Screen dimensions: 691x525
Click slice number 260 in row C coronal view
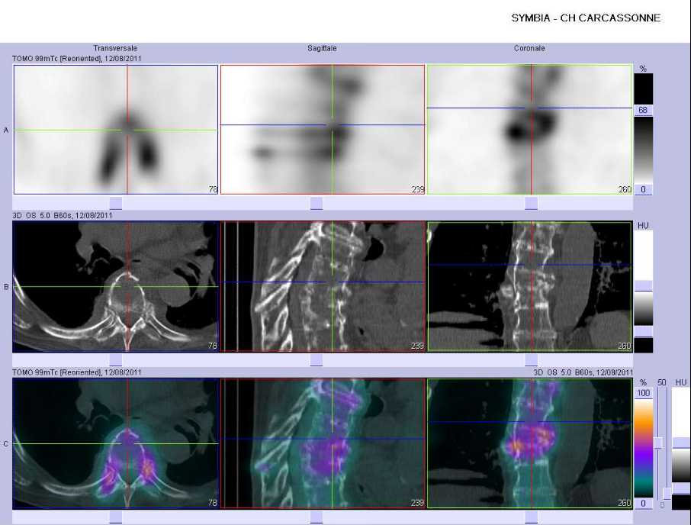[x=625, y=503]
